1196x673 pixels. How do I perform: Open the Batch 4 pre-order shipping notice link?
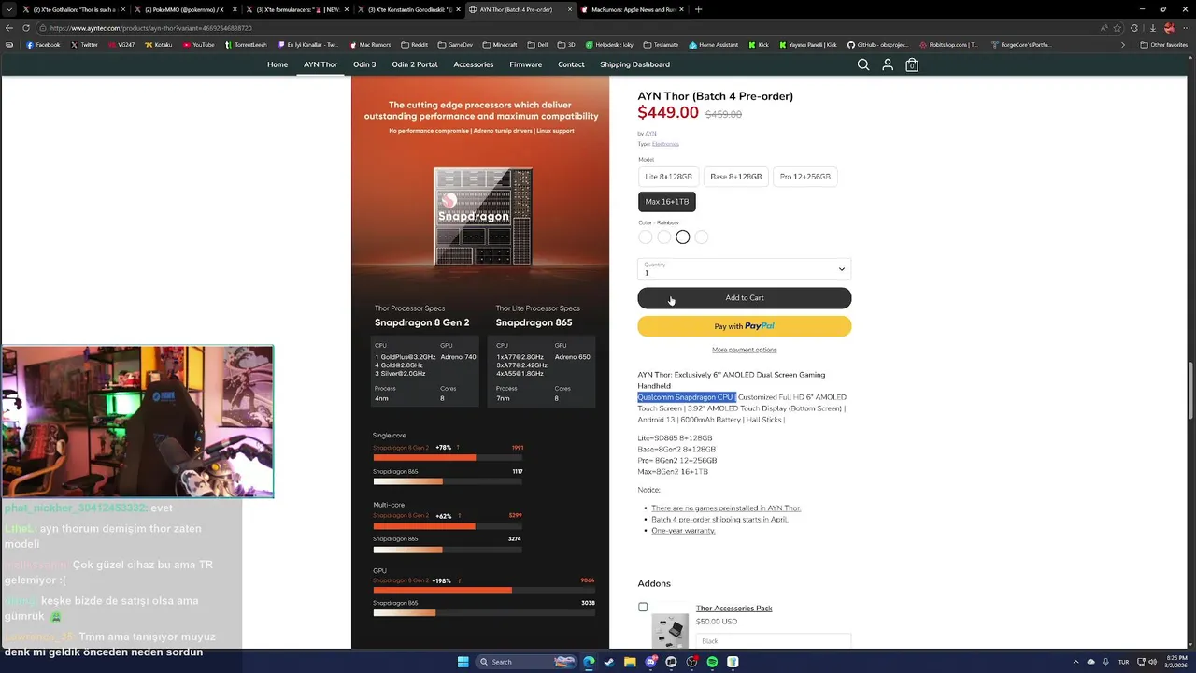tap(719, 520)
